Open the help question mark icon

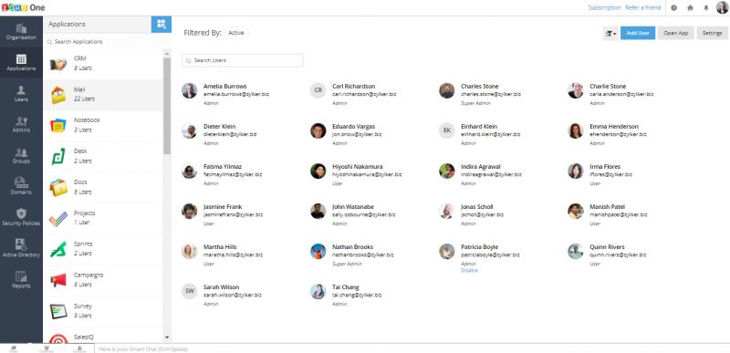[674, 8]
